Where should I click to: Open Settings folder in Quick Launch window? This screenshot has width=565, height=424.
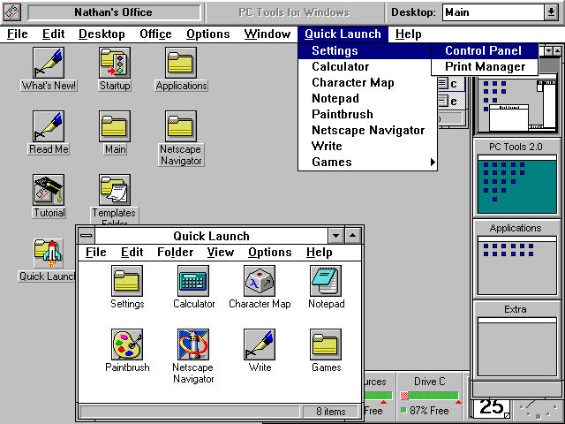[127, 281]
